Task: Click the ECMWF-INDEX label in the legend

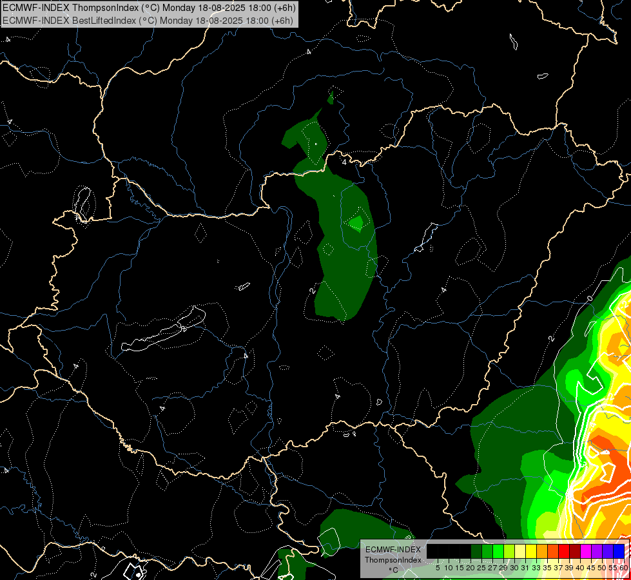Action: click(393, 550)
